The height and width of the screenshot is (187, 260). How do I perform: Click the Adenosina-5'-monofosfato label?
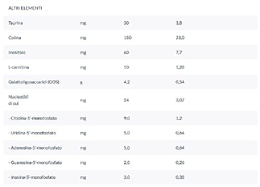(35, 148)
